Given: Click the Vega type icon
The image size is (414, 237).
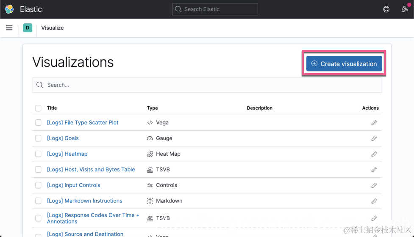Looking at the screenshot, I should tap(150, 123).
